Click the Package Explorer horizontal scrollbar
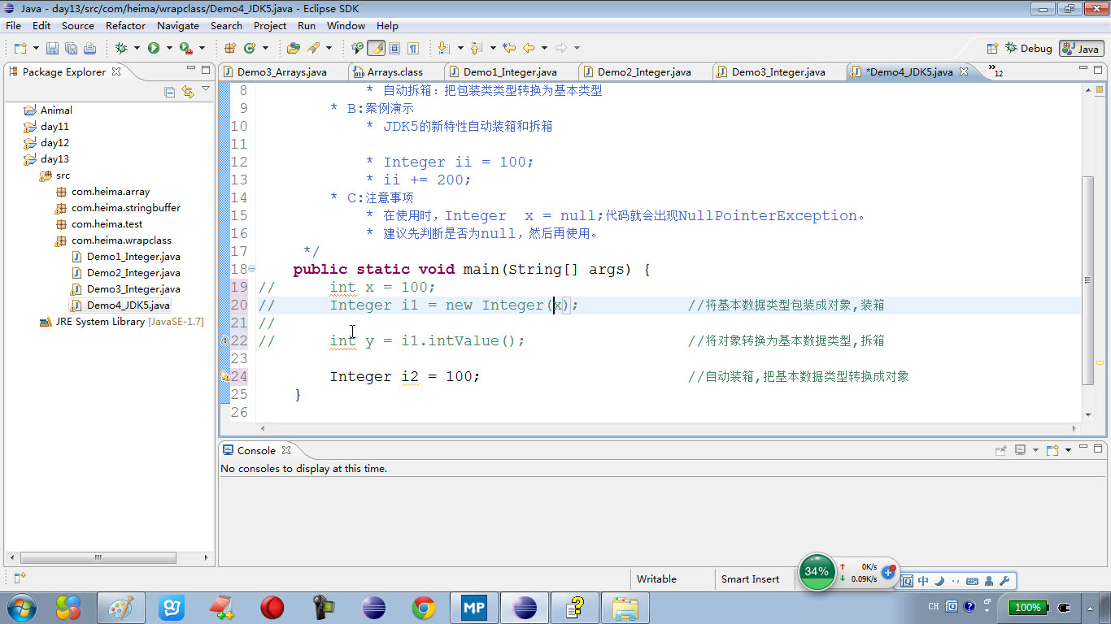The height and width of the screenshot is (624, 1111). point(98,558)
